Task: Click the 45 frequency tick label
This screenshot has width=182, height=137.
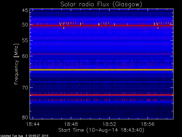Action: [25, 10]
